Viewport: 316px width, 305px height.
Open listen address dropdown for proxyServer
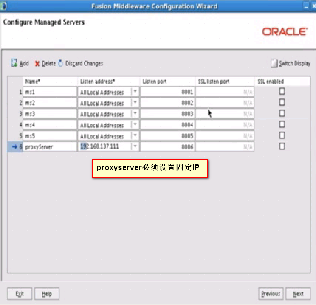(135, 146)
